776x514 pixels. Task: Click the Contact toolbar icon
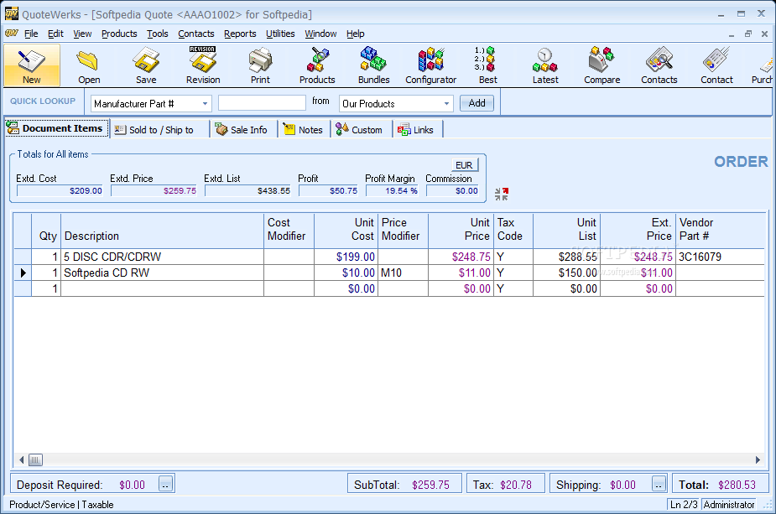716,65
